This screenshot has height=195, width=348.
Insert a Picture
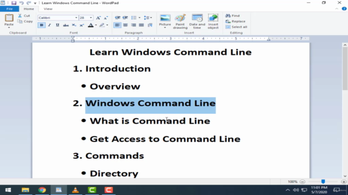coord(165,19)
